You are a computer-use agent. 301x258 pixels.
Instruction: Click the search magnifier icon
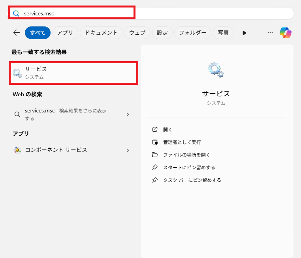(16, 13)
